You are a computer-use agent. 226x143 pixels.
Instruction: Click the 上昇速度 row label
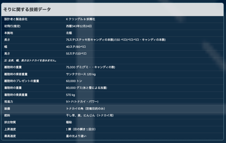click(x=10, y=129)
